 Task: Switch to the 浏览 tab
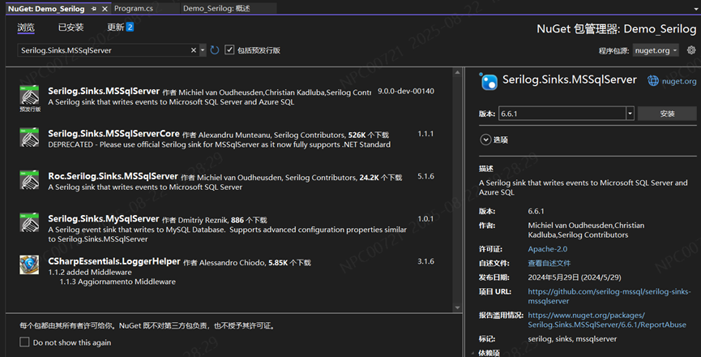[26, 28]
